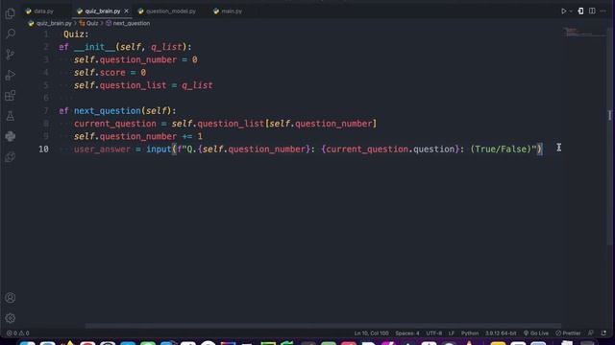Place cursor on self.score = 0 line
This screenshot has height=345, width=615.
(x=110, y=73)
